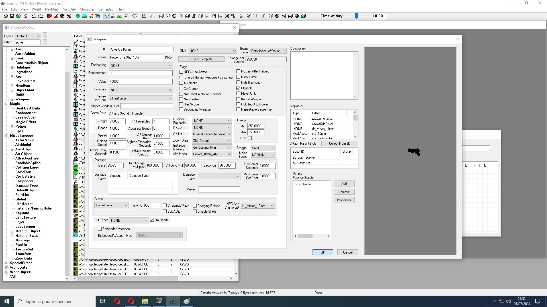Expand the Weapon tree node

(12, 99)
